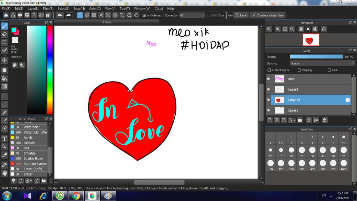
Task: Delete layer with trash icon
Action: pyautogui.click(x=325, y=120)
